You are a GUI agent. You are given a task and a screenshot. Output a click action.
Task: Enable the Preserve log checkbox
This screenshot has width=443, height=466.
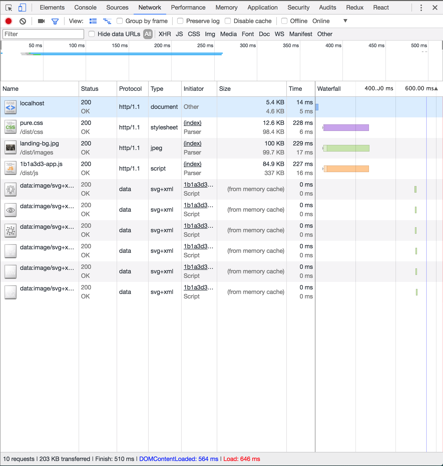point(180,21)
